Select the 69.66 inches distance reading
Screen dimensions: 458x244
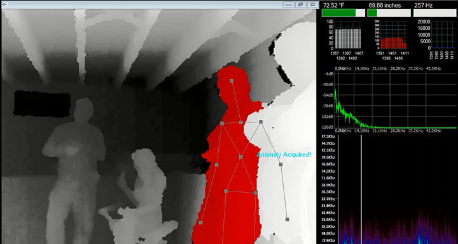[x=385, y=5]
